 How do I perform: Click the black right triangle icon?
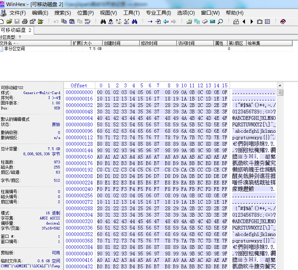tap(252, 22)
